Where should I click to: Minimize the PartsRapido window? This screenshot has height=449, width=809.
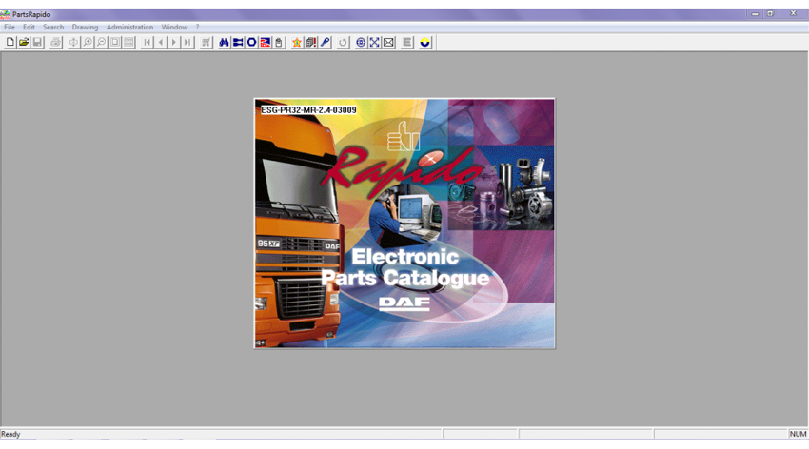pos(755,14)
